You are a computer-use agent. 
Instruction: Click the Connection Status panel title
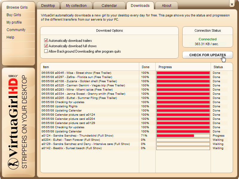click(208, 30)
